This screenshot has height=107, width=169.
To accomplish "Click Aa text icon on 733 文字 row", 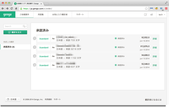I will pyautogui.click(x=53, y=38).
